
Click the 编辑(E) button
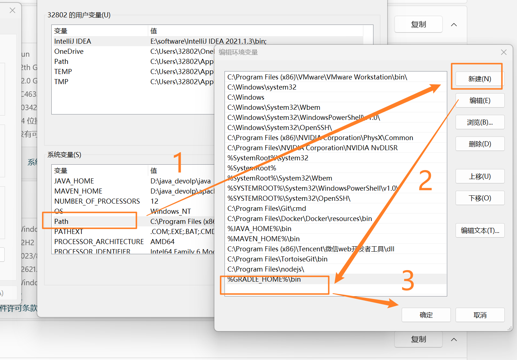(479, 100)
